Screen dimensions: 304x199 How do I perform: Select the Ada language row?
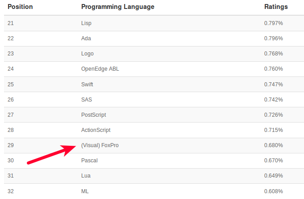86,38
